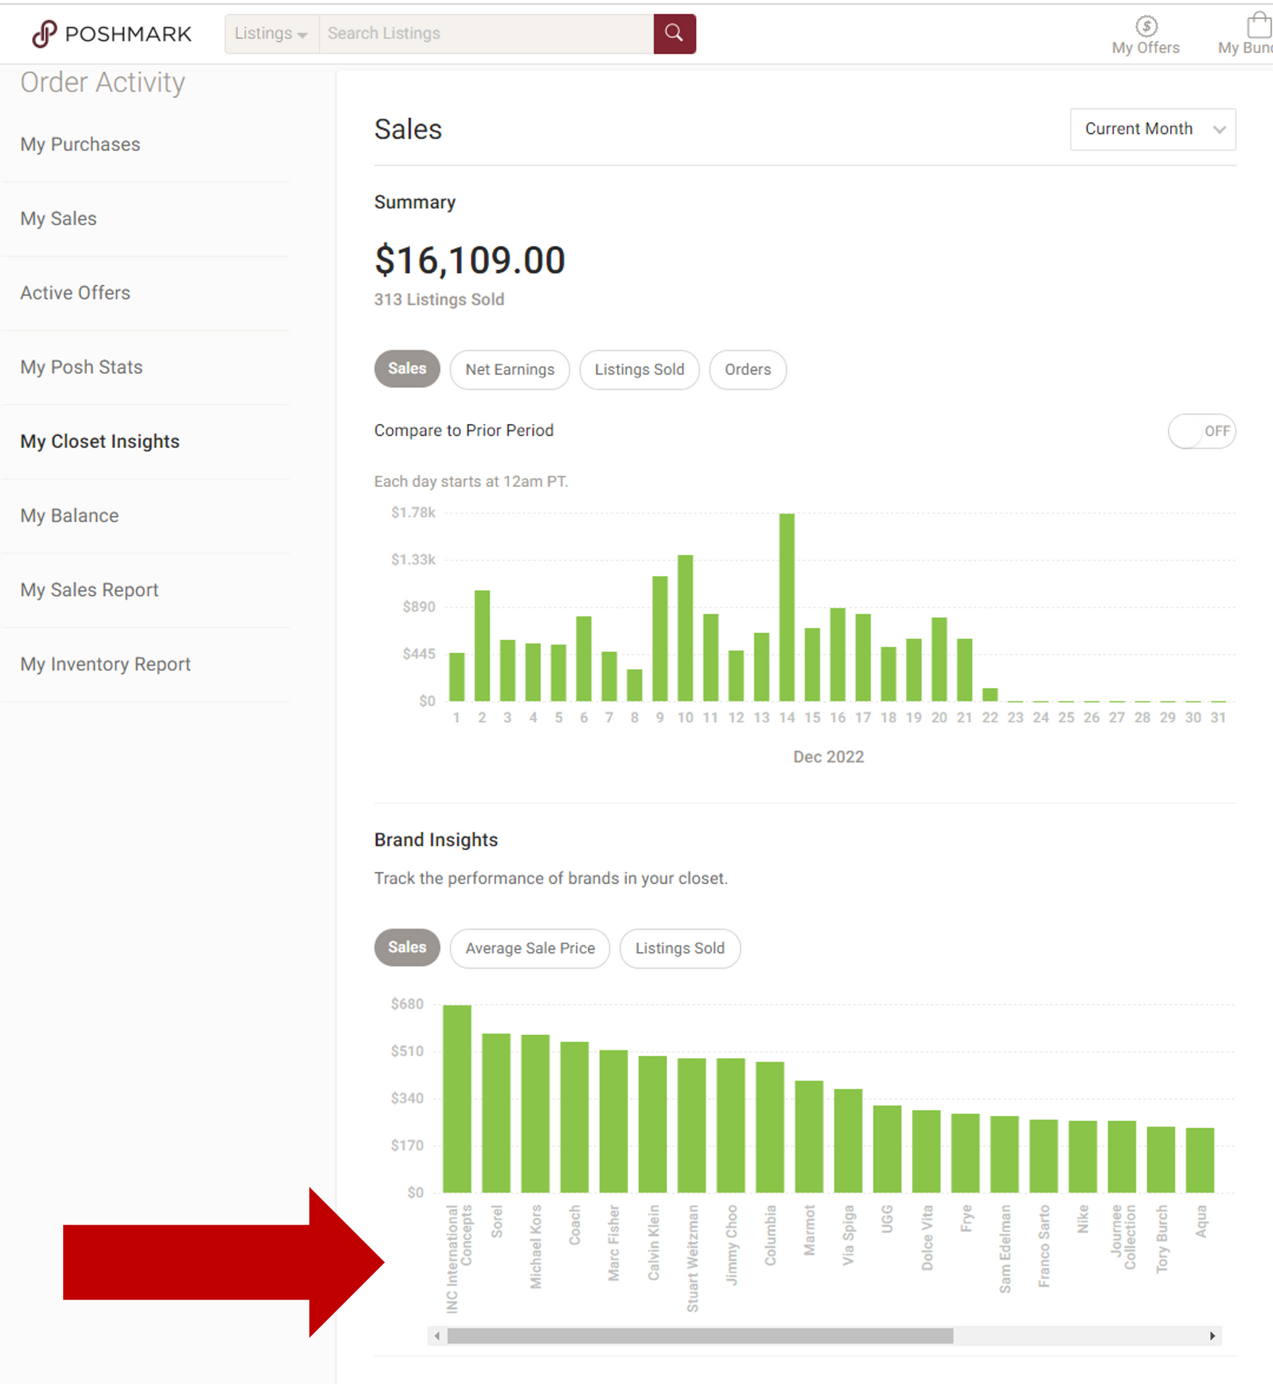Select the Average Sale Price tab
1273x1384 pixels.
[x=530, y=948]
